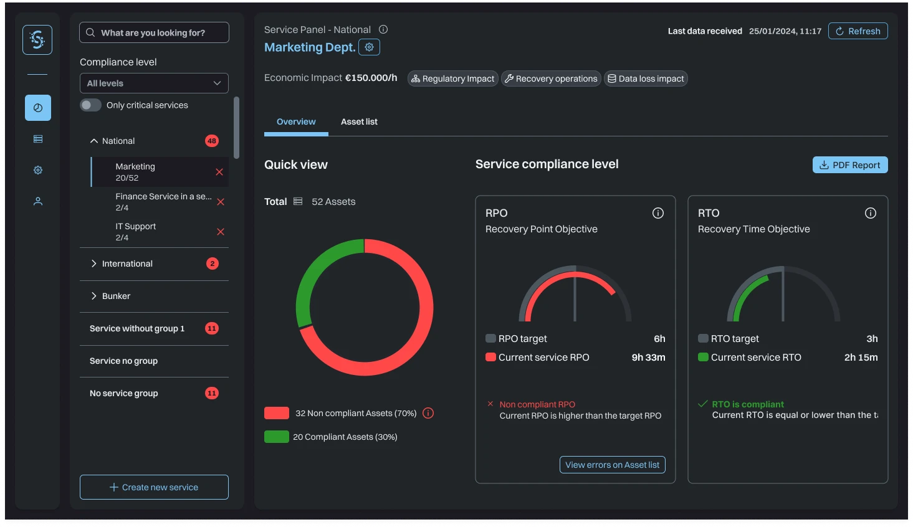Click the info icon on the RPO card

click(x=657, y=213)
